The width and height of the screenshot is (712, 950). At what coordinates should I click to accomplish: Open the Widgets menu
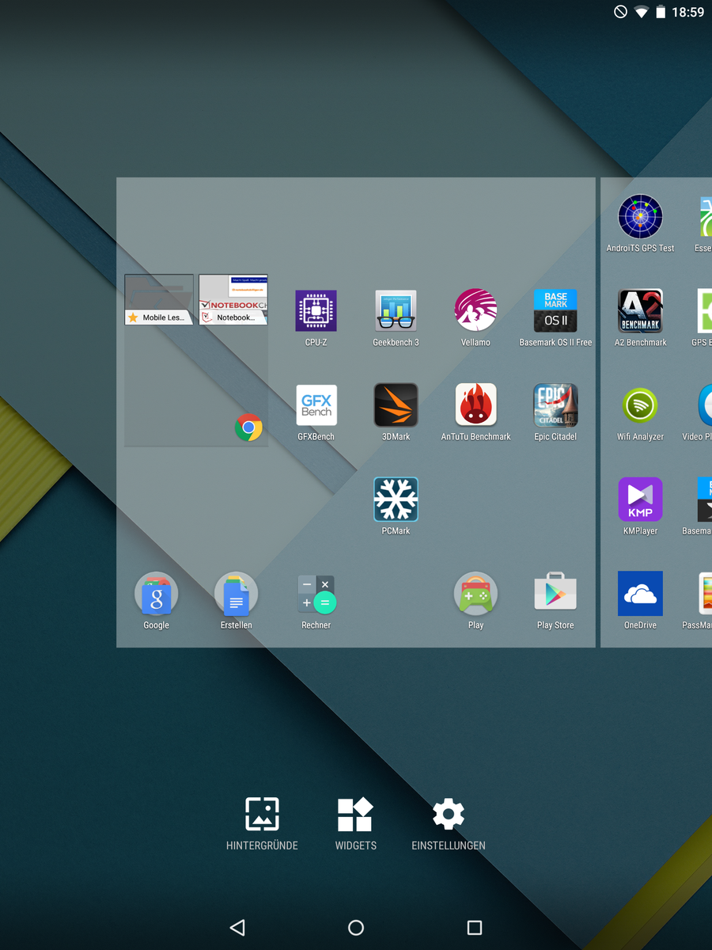(x=355, y=823)
